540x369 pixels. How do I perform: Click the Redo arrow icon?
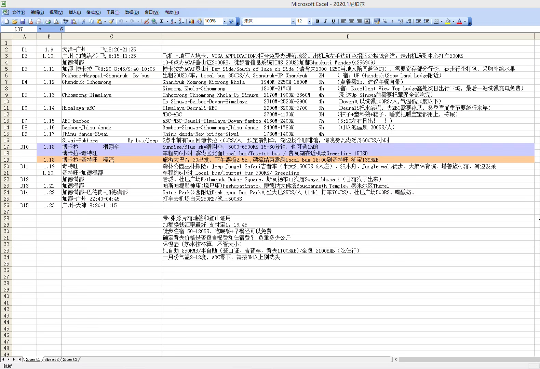click(132, 21)
